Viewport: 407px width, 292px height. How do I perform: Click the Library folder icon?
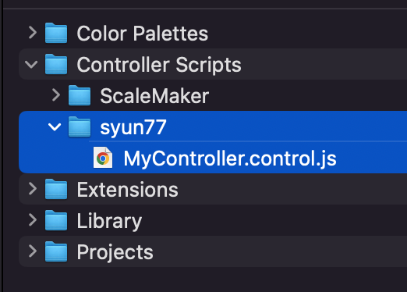(x=56, y=220)
